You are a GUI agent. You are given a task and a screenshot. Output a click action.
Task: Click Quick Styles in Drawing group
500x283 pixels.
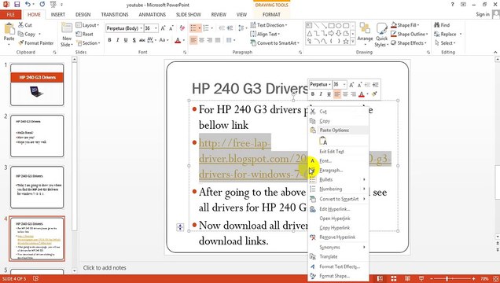coord(382,35)
